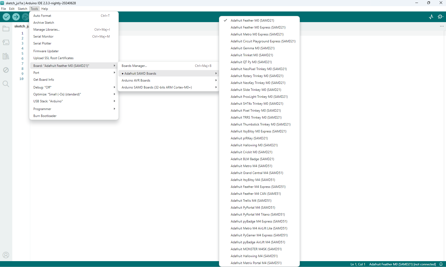Pick Adafruit MONSTER M4SK board
Image resolution: width=446 pixels, height=267 pixels.
point(259,249)
